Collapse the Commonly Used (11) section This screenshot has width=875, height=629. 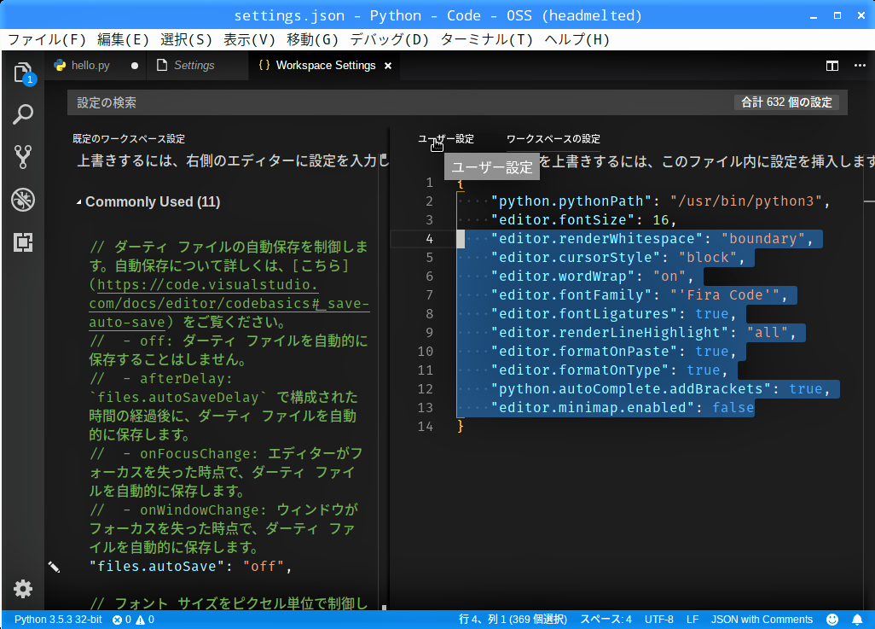78,202
